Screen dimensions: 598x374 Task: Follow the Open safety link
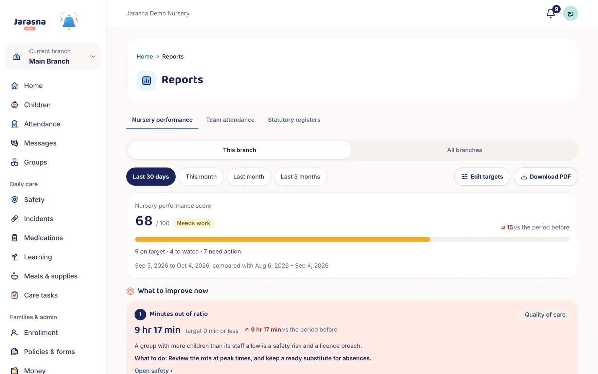point(154,370)
